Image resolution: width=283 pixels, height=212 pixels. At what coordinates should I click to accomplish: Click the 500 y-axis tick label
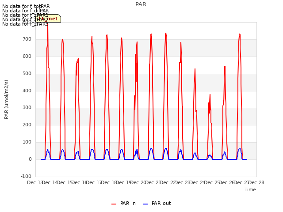coord(27,74)
